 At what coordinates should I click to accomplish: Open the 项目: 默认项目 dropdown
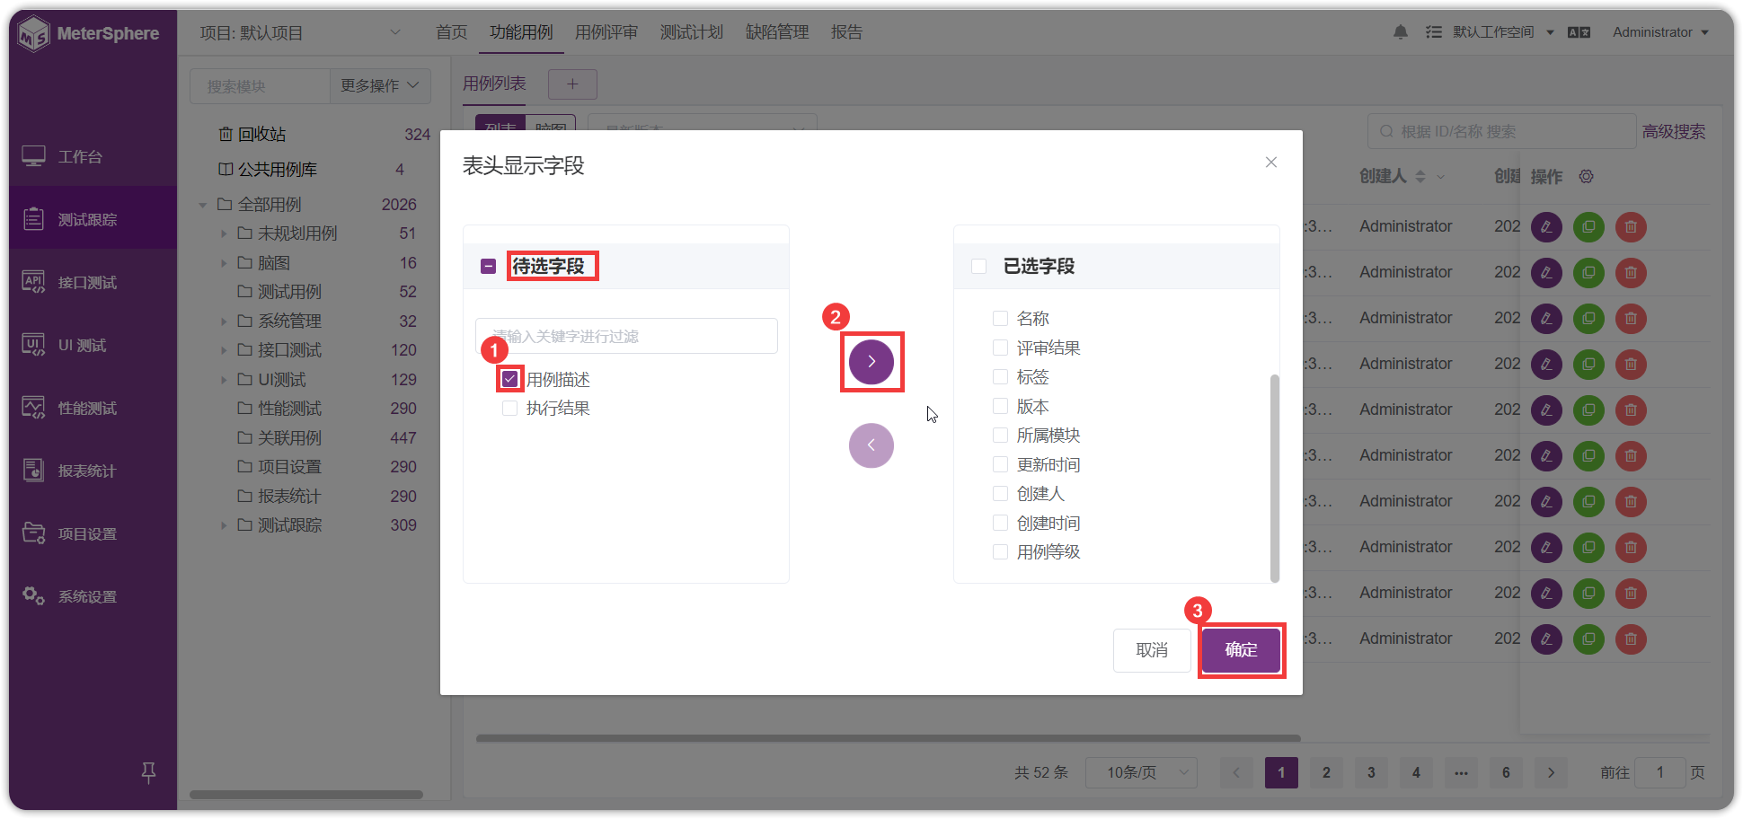coord(299,32)
